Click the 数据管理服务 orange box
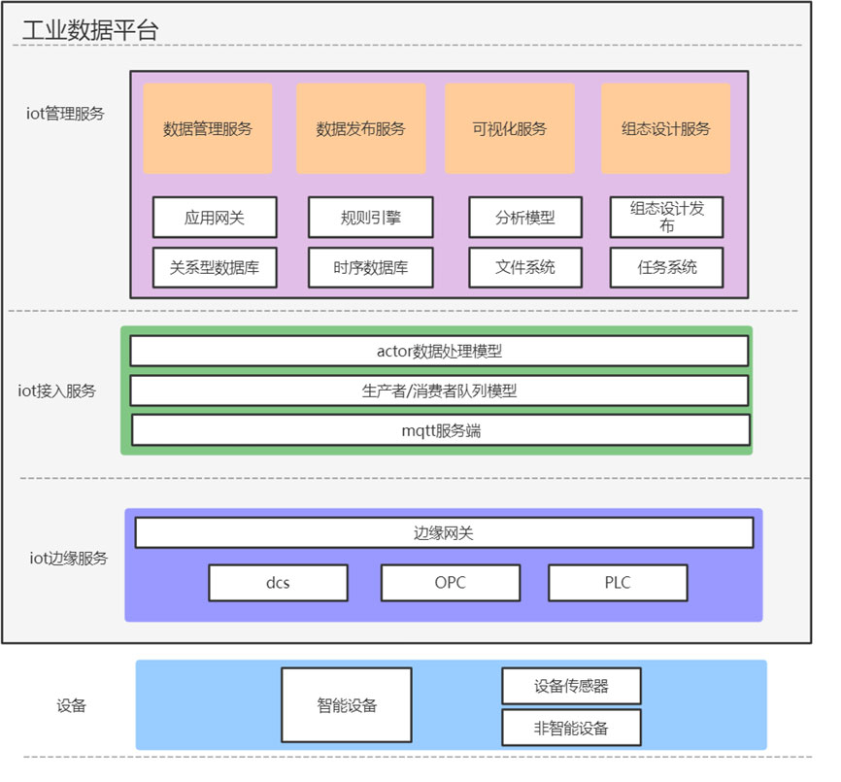This screenshot has height=782, width=841. pyautogui.click(x=208, y=129)
